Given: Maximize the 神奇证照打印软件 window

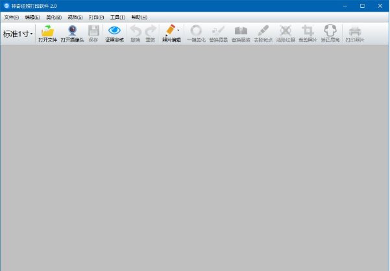Looking at the screenshot, I should tap(362, 6).
